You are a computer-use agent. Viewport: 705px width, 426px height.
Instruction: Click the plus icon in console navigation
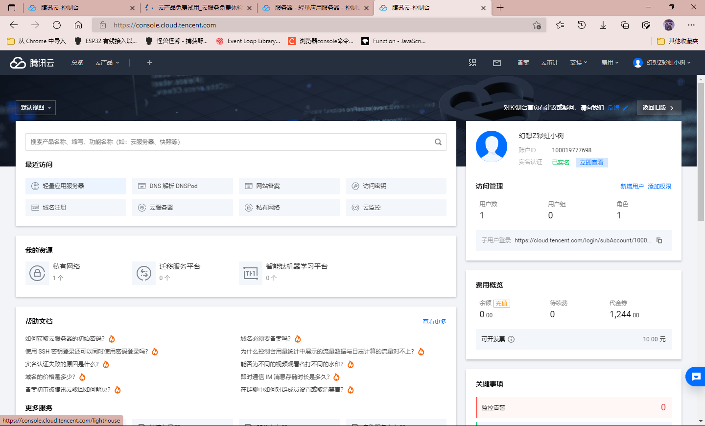click(150, 63)
